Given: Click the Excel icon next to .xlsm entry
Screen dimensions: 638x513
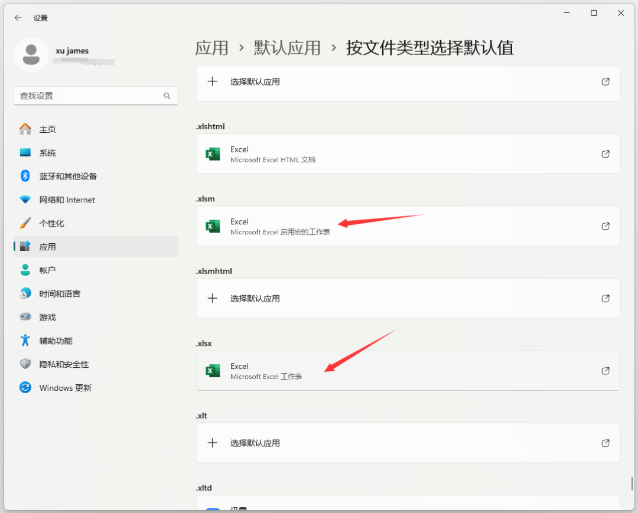Looking at the screenshot, I should [x=212, y=226].
